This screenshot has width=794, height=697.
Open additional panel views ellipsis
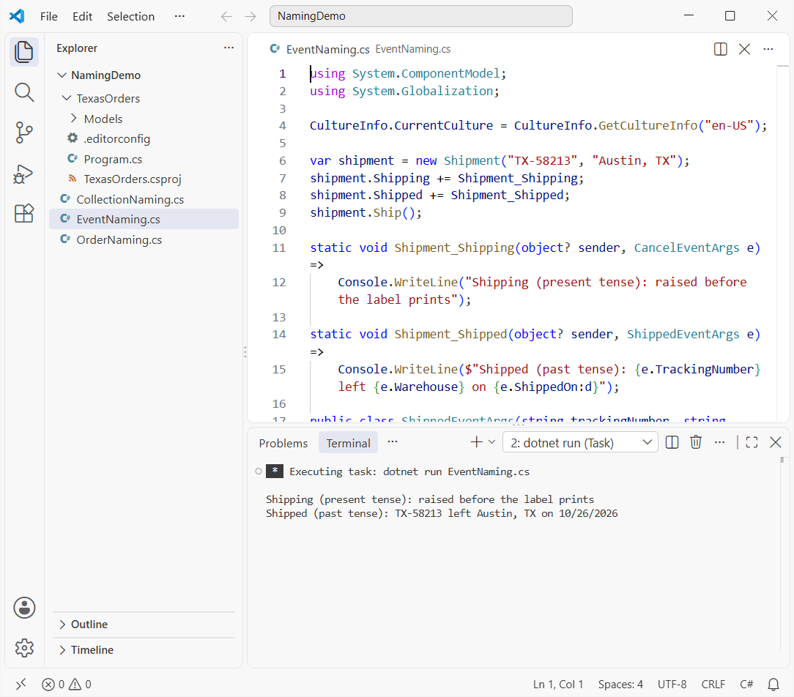[393, 442]
